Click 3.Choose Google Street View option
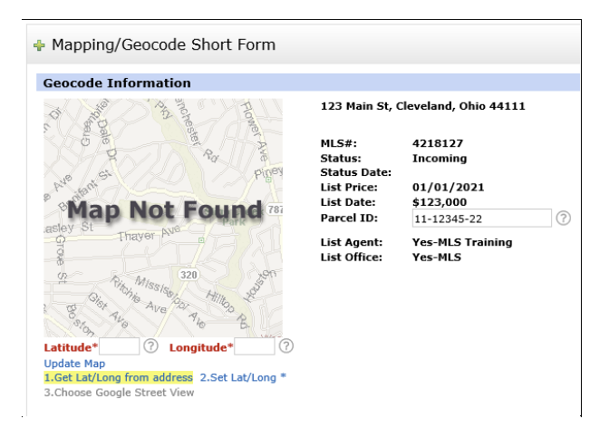This screenshot has width=600, height=438. (x=119, y=393)
